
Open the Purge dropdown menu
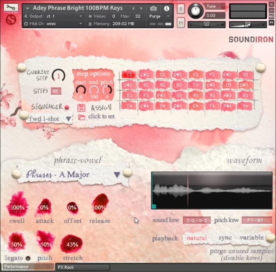pos(159,16)
